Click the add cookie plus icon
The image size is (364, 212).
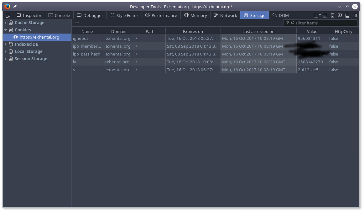tap(77, 23)
